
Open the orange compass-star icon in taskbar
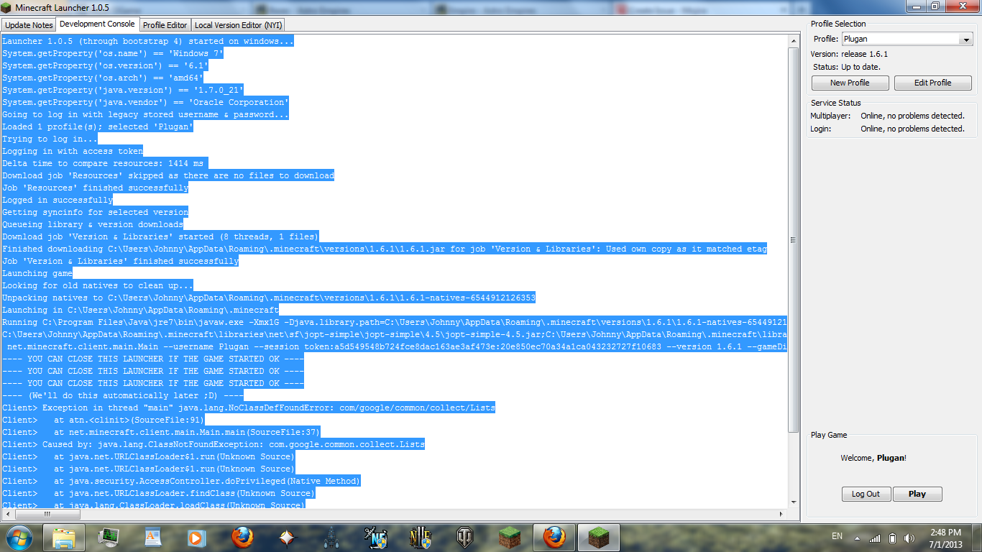pos(287,537)
